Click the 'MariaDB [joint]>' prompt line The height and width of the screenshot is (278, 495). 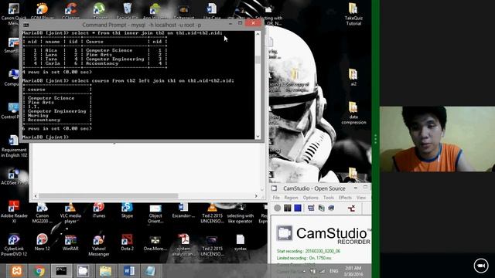(x=46, y=137)
